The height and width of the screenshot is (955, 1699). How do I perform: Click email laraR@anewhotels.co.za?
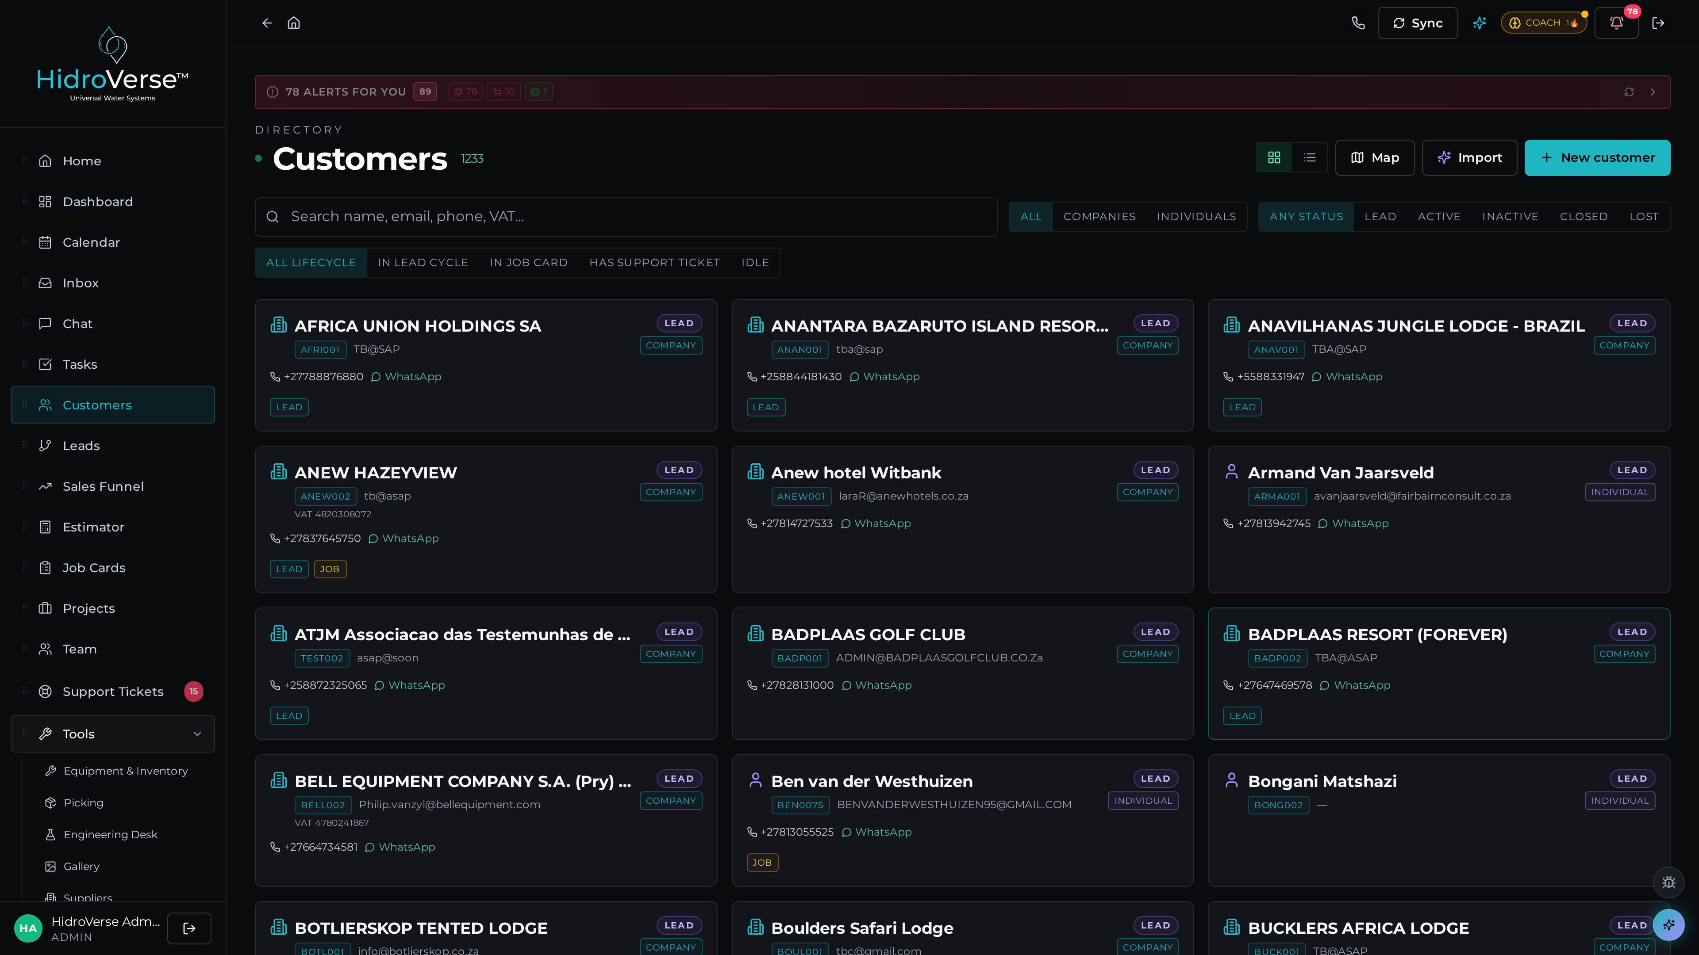903,496
